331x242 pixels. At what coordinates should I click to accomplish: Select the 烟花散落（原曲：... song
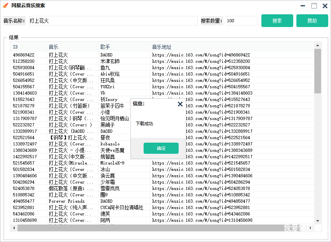[x=71, y=188]
